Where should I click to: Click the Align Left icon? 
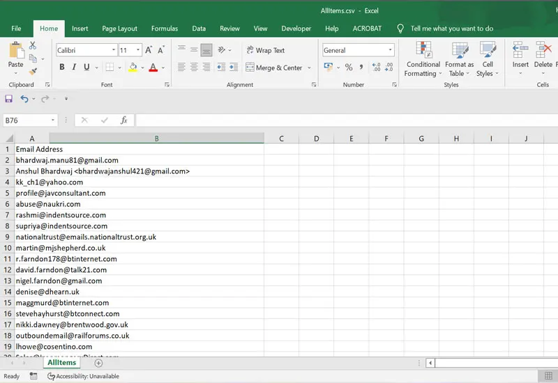point(181,67)
